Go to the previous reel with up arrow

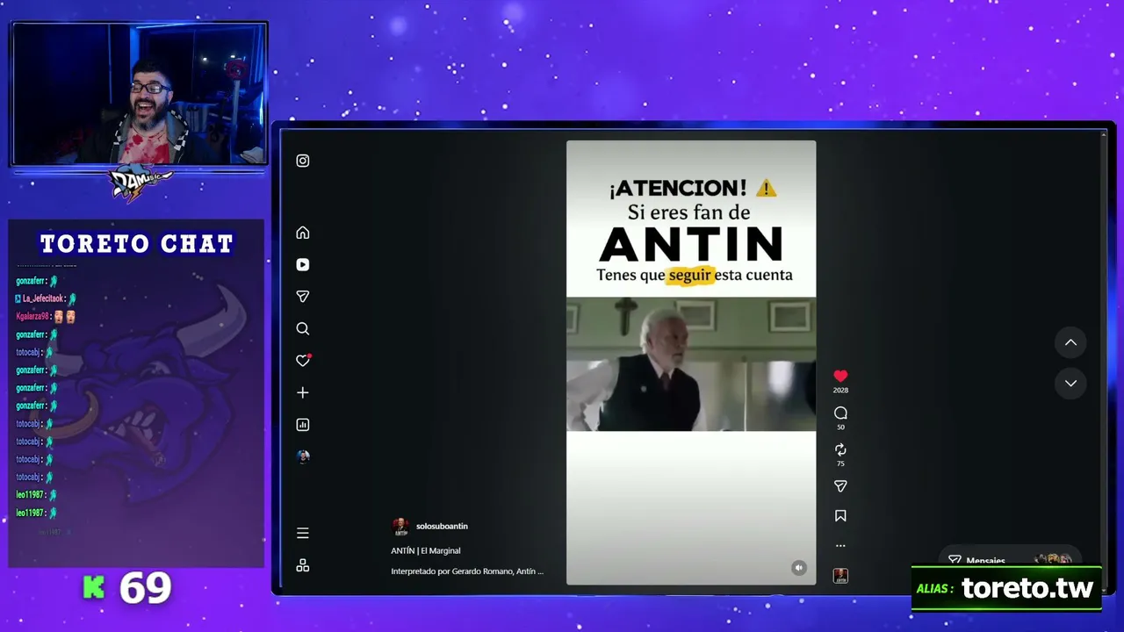point(1070,342)
